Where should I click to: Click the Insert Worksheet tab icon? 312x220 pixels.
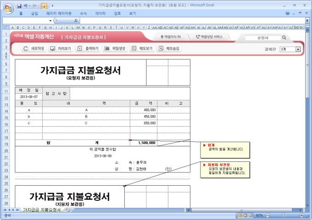(68, 210)
